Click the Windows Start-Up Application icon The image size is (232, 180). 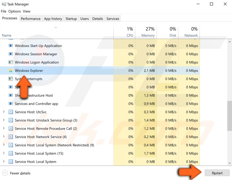(11, 46)
